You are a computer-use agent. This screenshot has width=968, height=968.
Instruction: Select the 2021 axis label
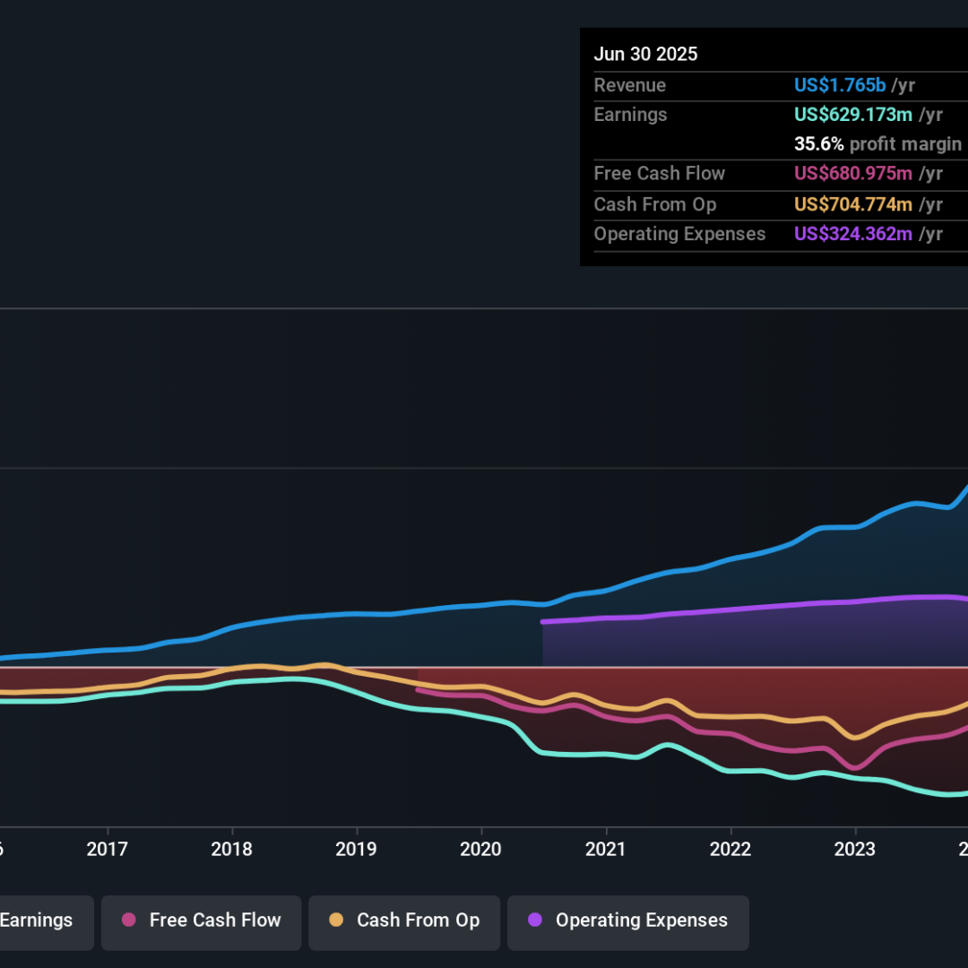tap(606, 850)
